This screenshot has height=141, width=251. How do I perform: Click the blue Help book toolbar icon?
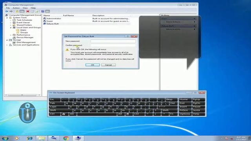coord(43,11)
